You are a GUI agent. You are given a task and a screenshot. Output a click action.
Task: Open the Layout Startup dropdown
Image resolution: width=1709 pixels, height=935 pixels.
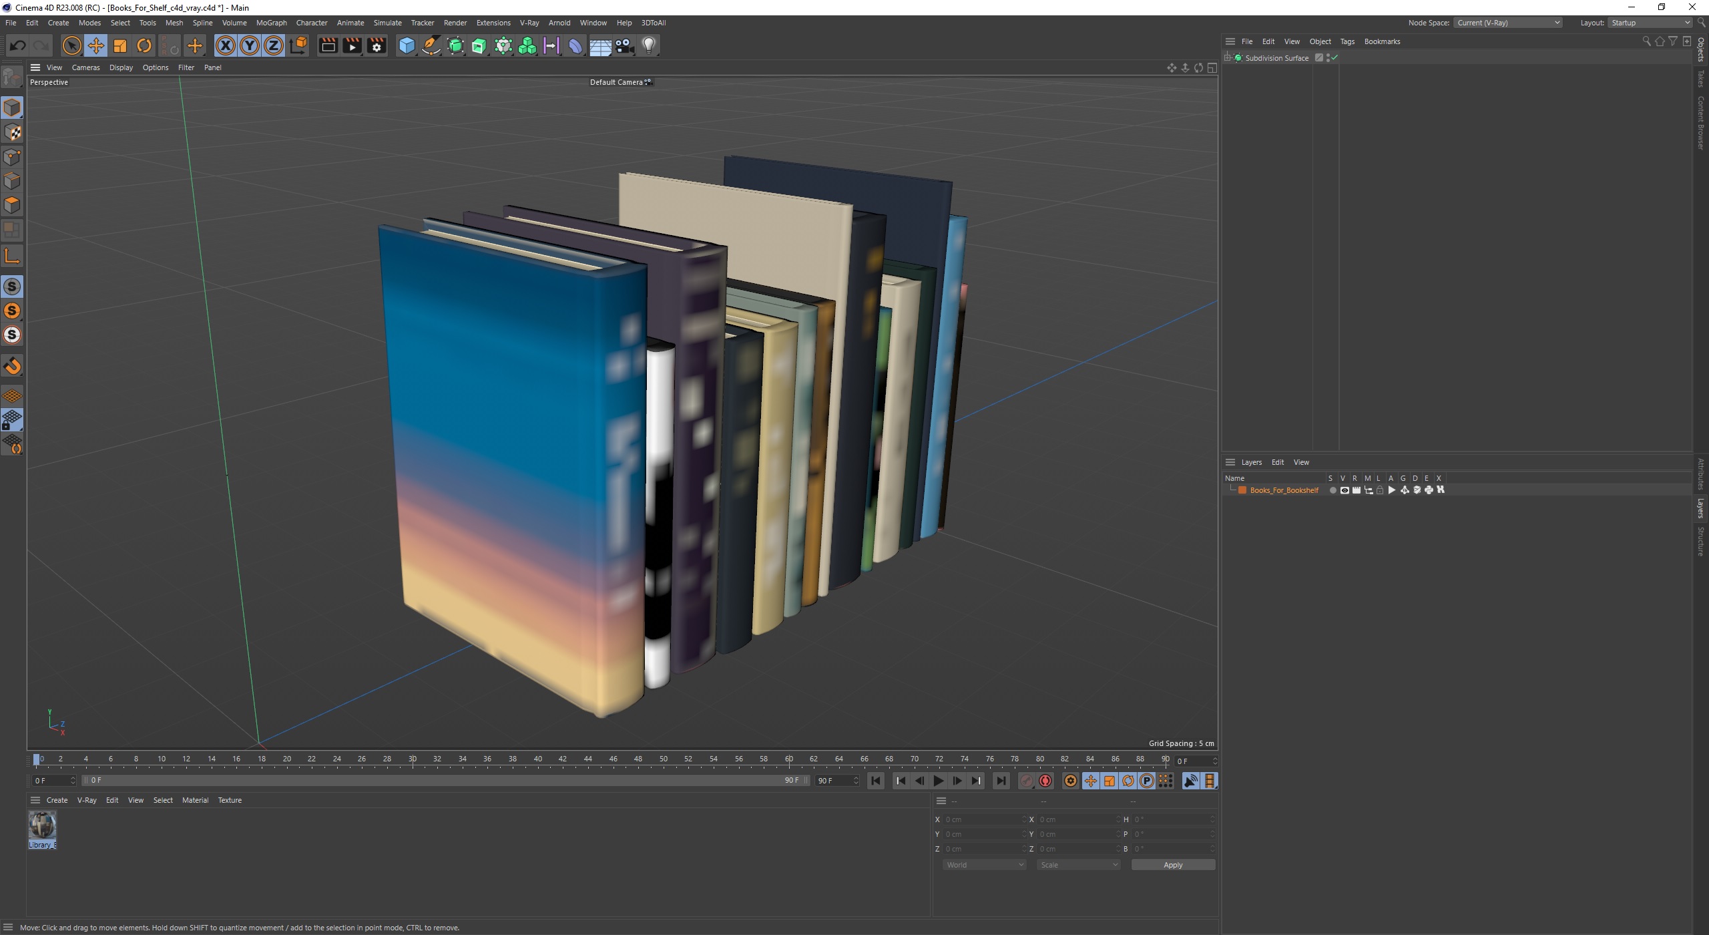pos(1650,23)
